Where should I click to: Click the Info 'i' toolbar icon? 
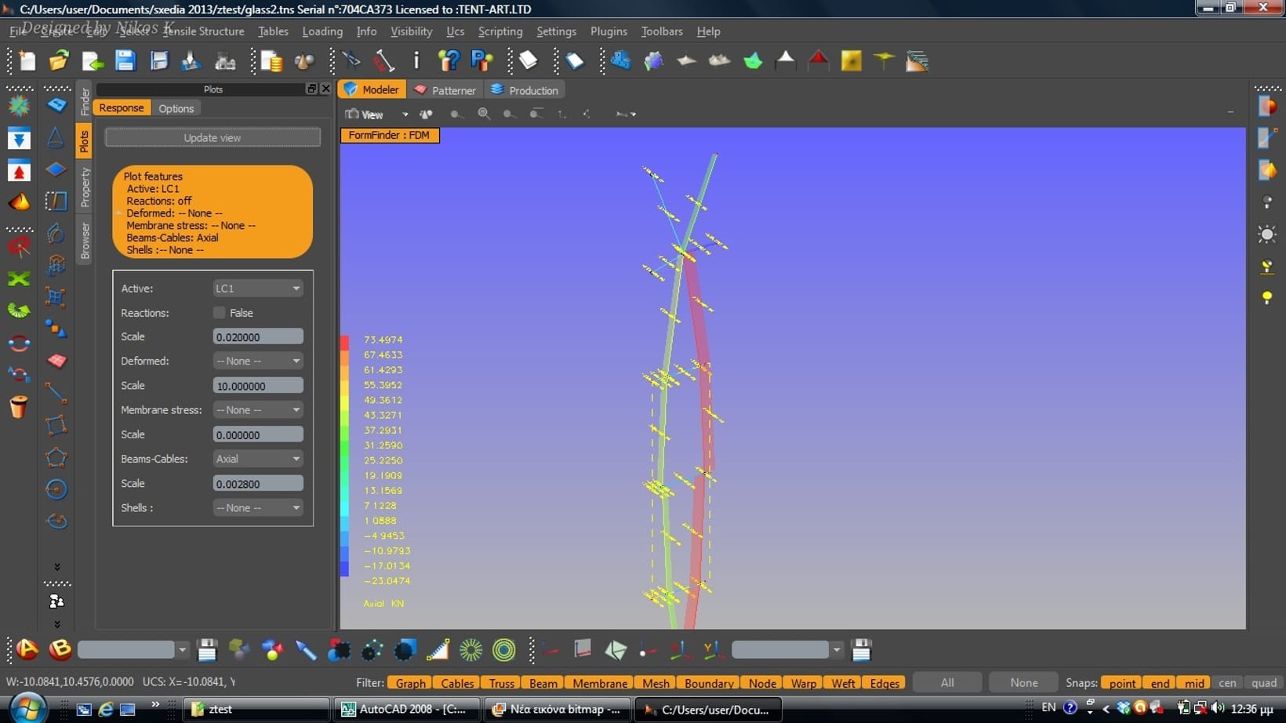[x=416, y=61]
